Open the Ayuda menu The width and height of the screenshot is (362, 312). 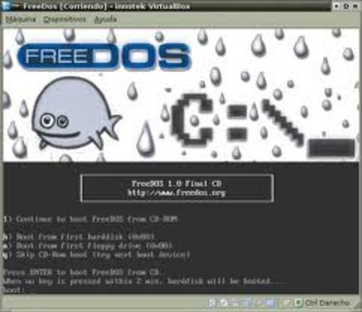pos(105,19)
